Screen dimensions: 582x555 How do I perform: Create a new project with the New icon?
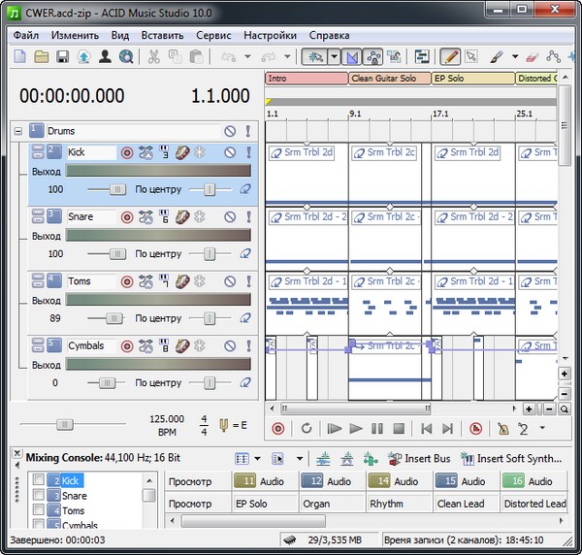coord(20,57)
